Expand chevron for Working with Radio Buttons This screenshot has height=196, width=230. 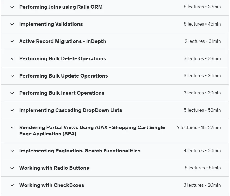click(x=12, y=168)
